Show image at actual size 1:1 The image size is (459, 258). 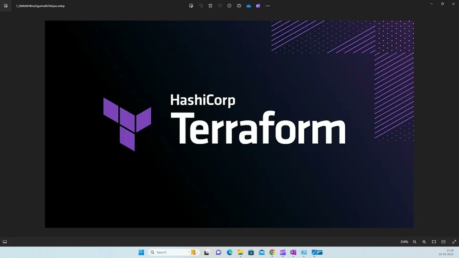[444, 242]
